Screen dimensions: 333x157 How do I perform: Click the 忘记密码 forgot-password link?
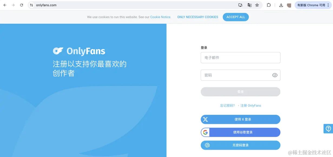[x=227, y=106]
